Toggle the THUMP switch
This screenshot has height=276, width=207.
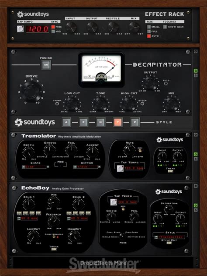(x=57, y=104)
